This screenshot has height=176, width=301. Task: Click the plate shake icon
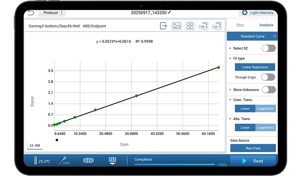pyautogui.click(x=88, y=160)
